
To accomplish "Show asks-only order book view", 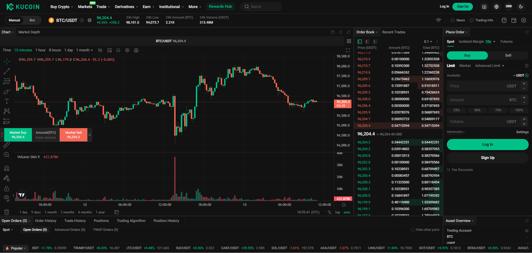I will point(368,42).
